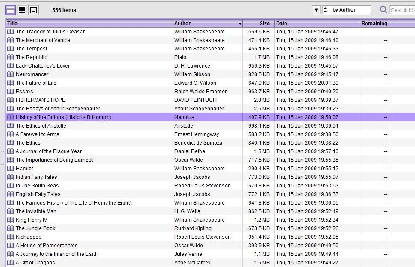
Task: Click the Remaining column header
Action: click(x=374, y=24)
